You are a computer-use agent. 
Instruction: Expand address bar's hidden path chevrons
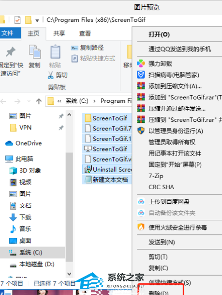coord(59,101)
